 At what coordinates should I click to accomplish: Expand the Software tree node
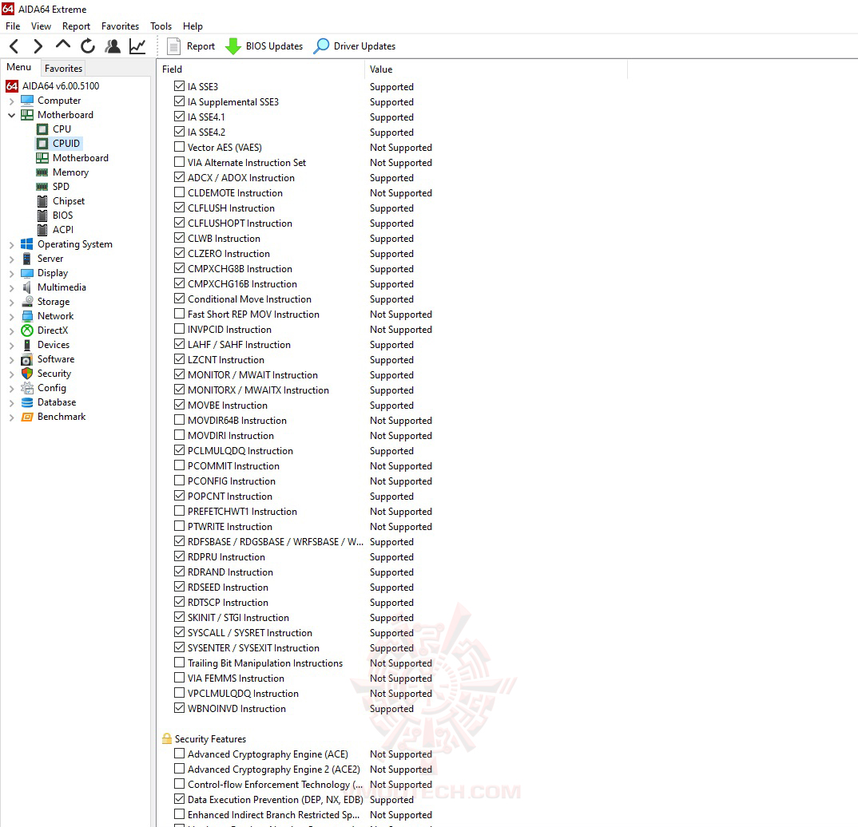[11, 360]
